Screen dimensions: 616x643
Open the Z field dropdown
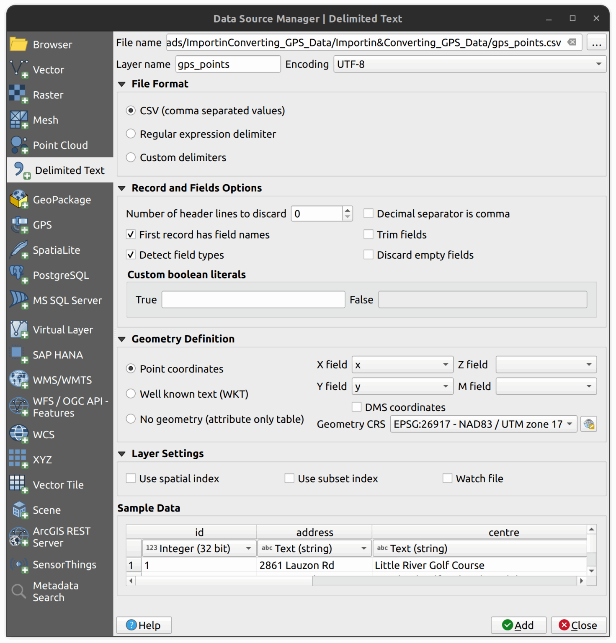[x=546, y=364]
